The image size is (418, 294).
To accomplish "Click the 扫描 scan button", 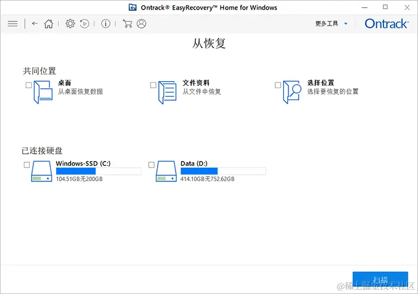I will 380,280.
